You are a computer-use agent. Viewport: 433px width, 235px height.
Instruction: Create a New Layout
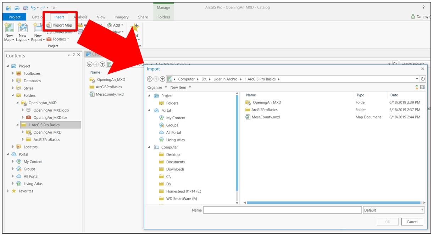(x=23, y=32)
